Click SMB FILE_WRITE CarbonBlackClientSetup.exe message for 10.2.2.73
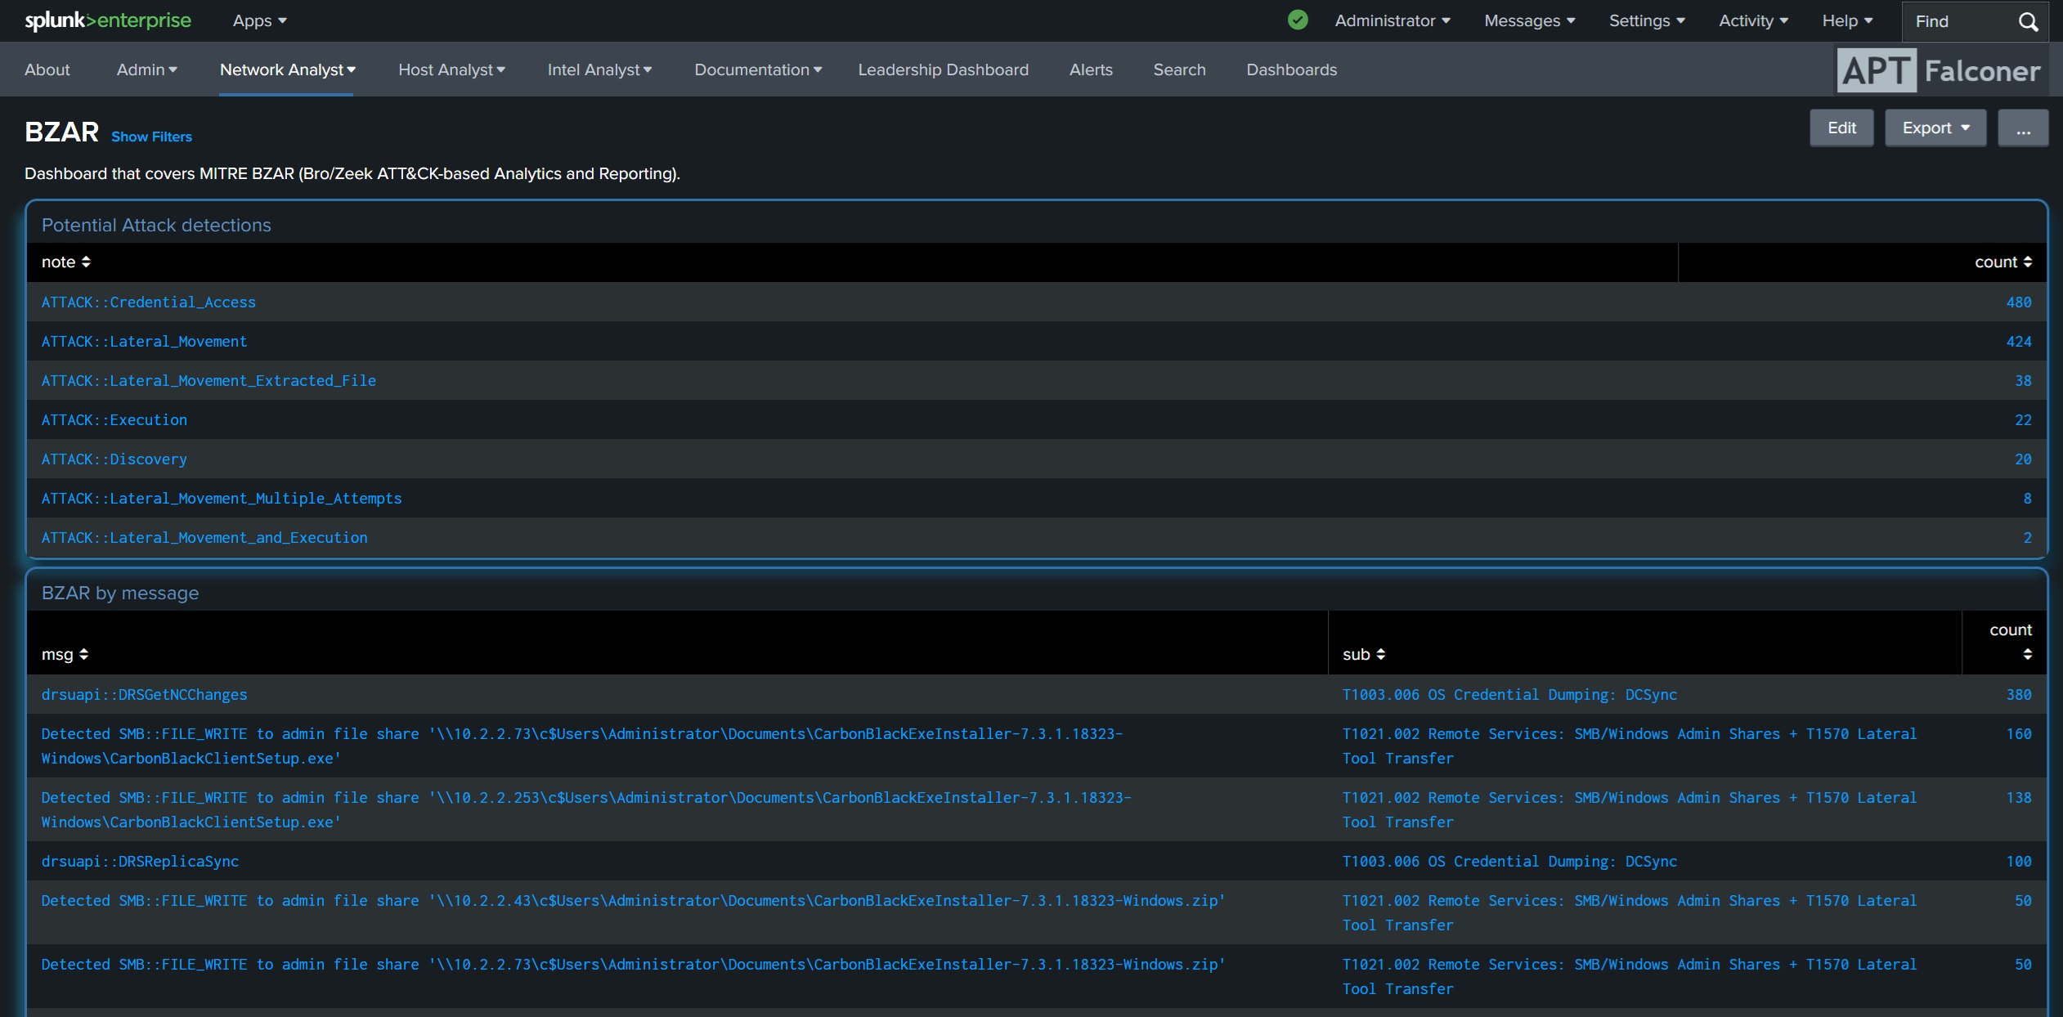The width and height of the screenshot is (2063, 1017). coord(582,746)
